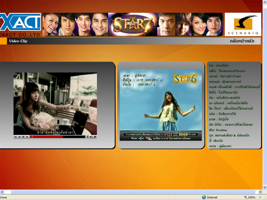Open the song ริท : ชอบก็จีบ
Screen dimensions: 267x200
(x=219, y=65)
